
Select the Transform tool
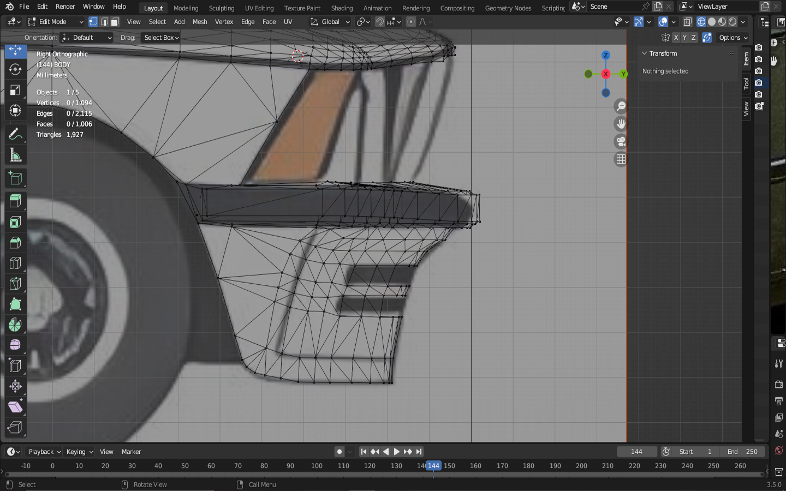point(15,111)
